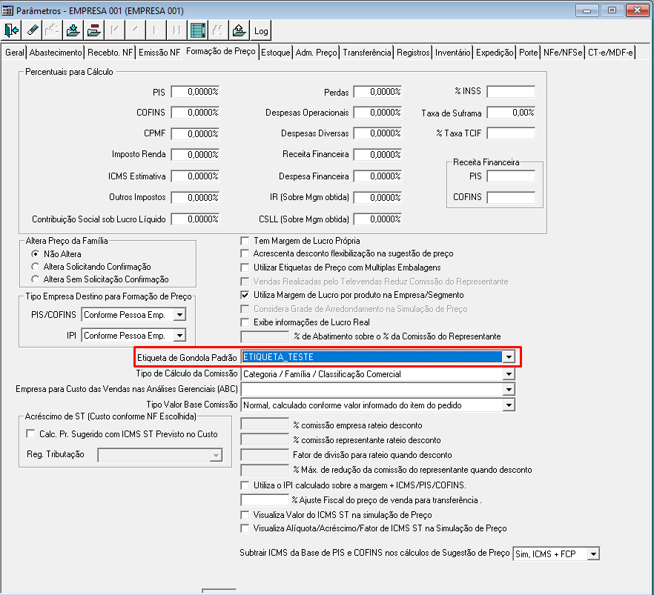Click the Log toolbar button
The height and width of the screenshot is (595, 654).
pos(261,30)
